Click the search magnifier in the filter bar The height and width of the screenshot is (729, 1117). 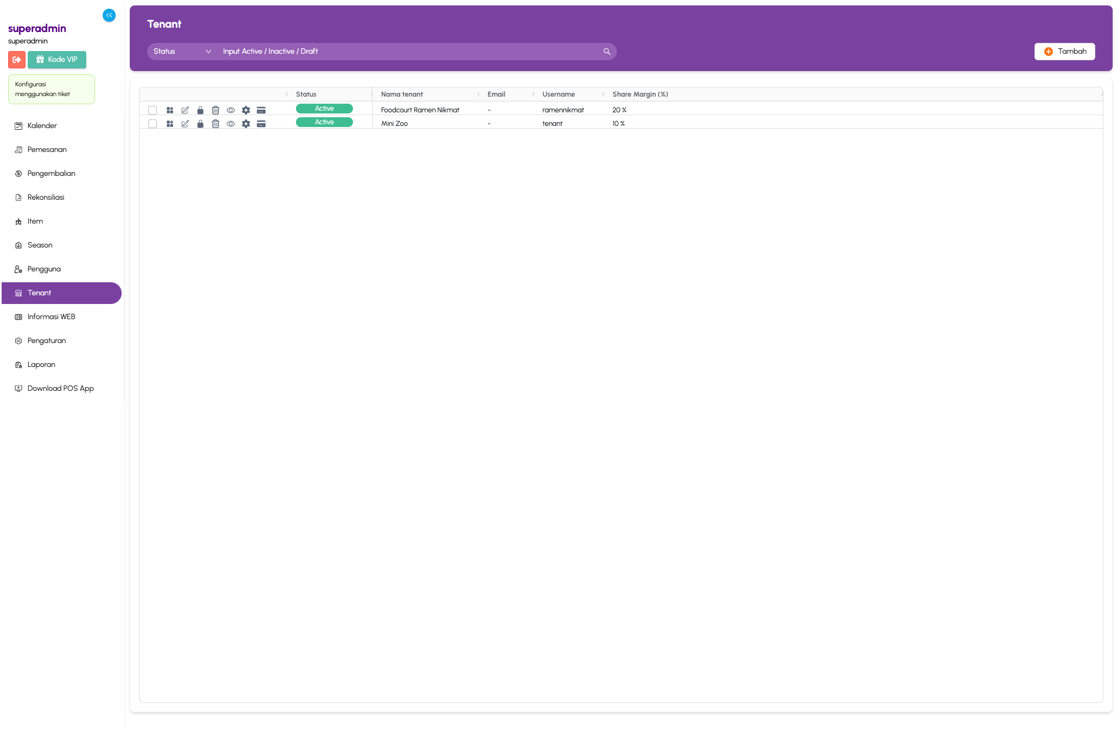pyautogui.click(x=607, y=52)
